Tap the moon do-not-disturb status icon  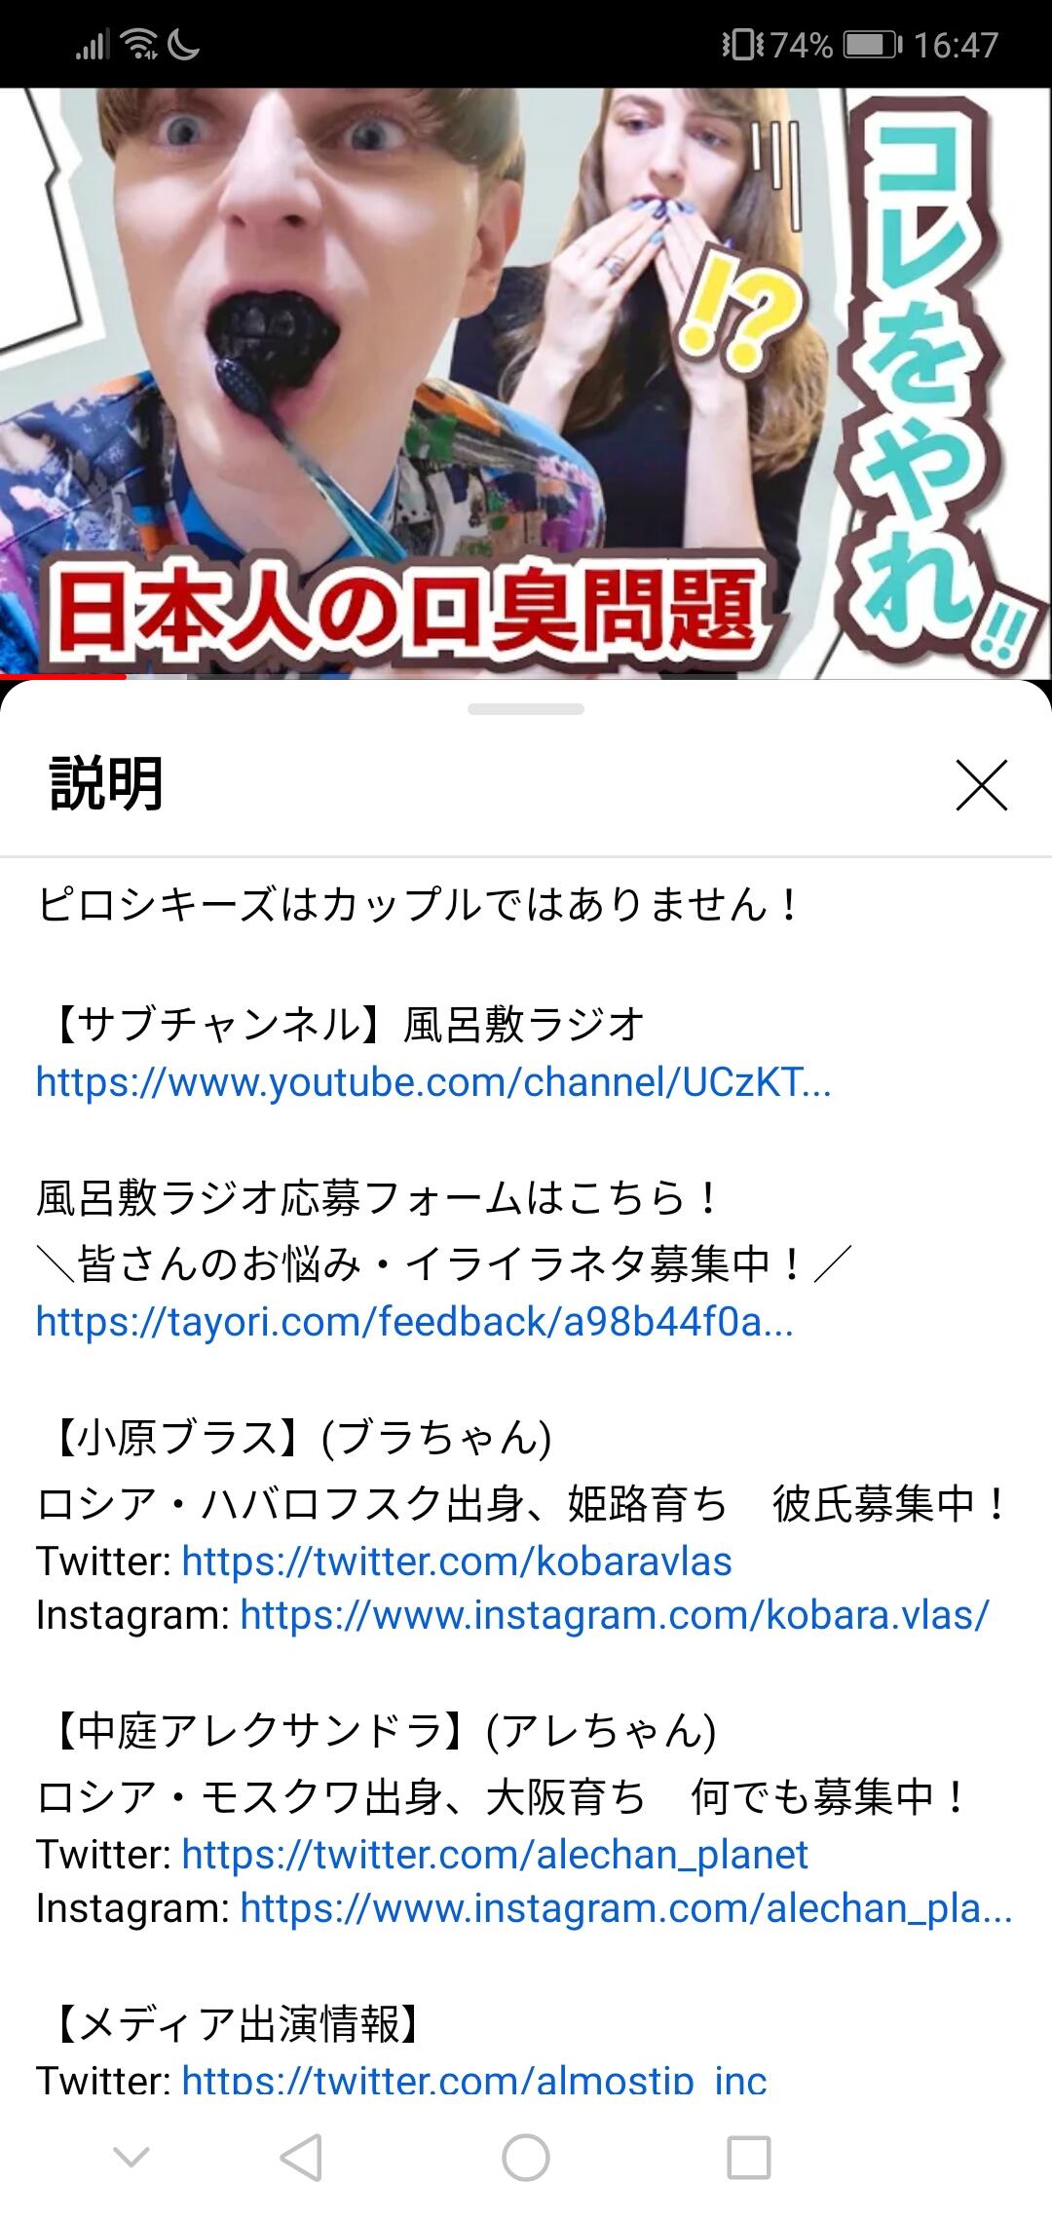click(x=184, y=45)
